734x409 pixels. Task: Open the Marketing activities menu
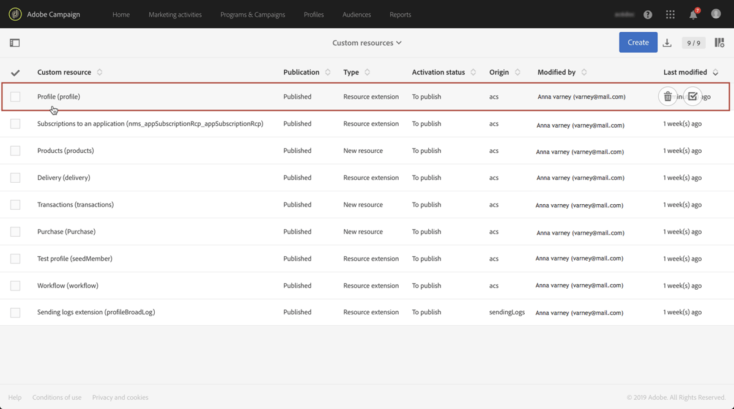point(176,14)
